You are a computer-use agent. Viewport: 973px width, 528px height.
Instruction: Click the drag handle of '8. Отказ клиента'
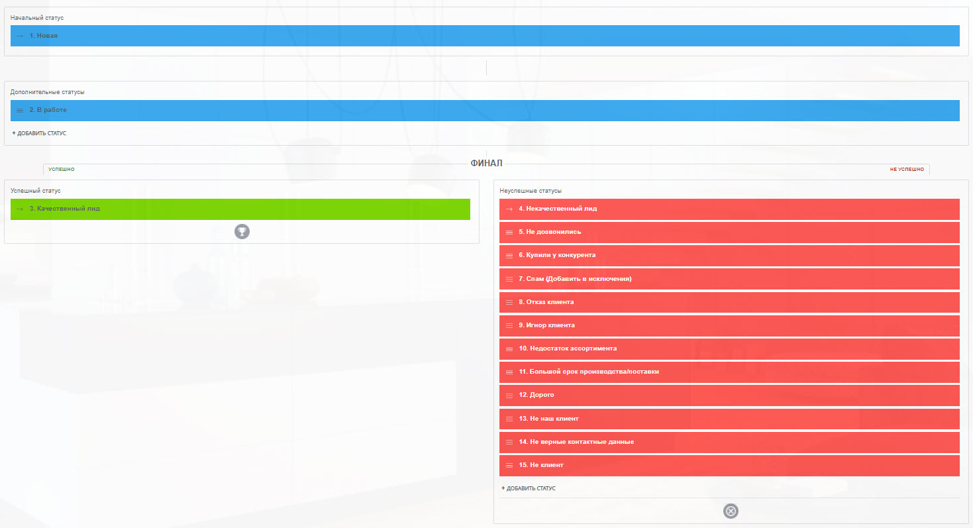[x=509, y=302]
